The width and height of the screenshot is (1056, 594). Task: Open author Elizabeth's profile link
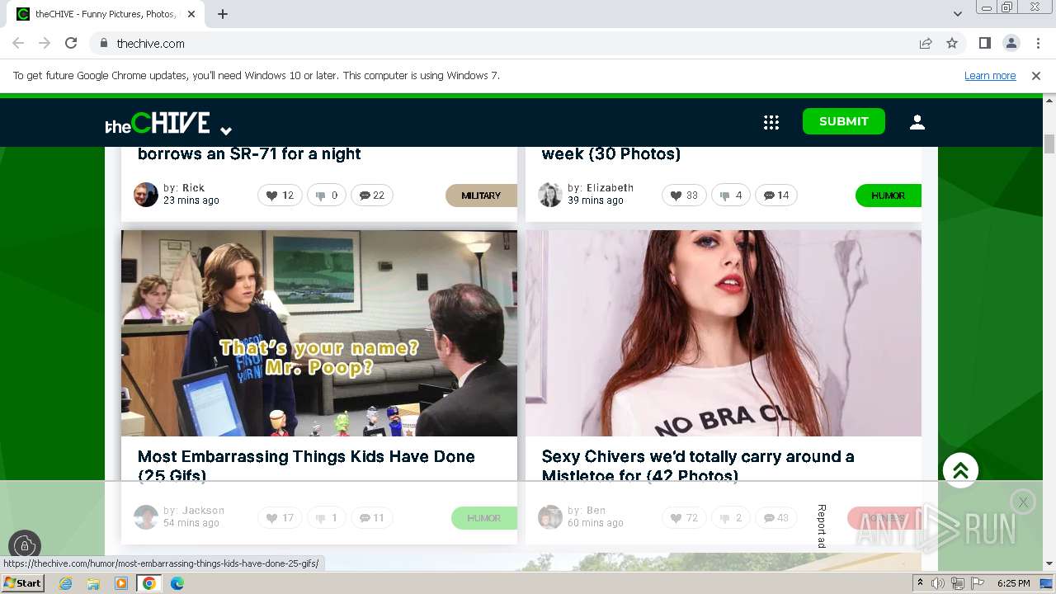click(610, 188)
